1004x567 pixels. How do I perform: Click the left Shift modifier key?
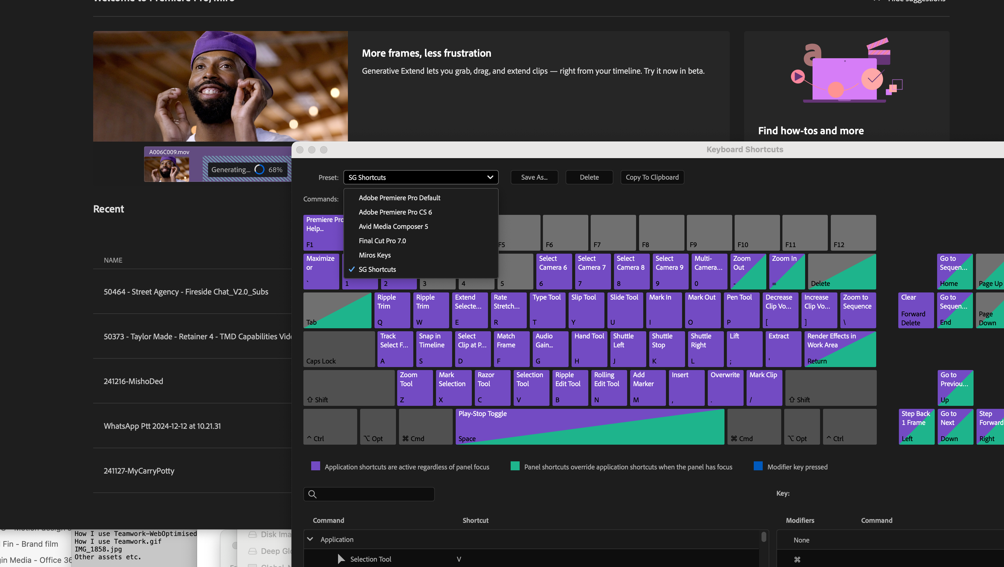click(x=349, y=388)
